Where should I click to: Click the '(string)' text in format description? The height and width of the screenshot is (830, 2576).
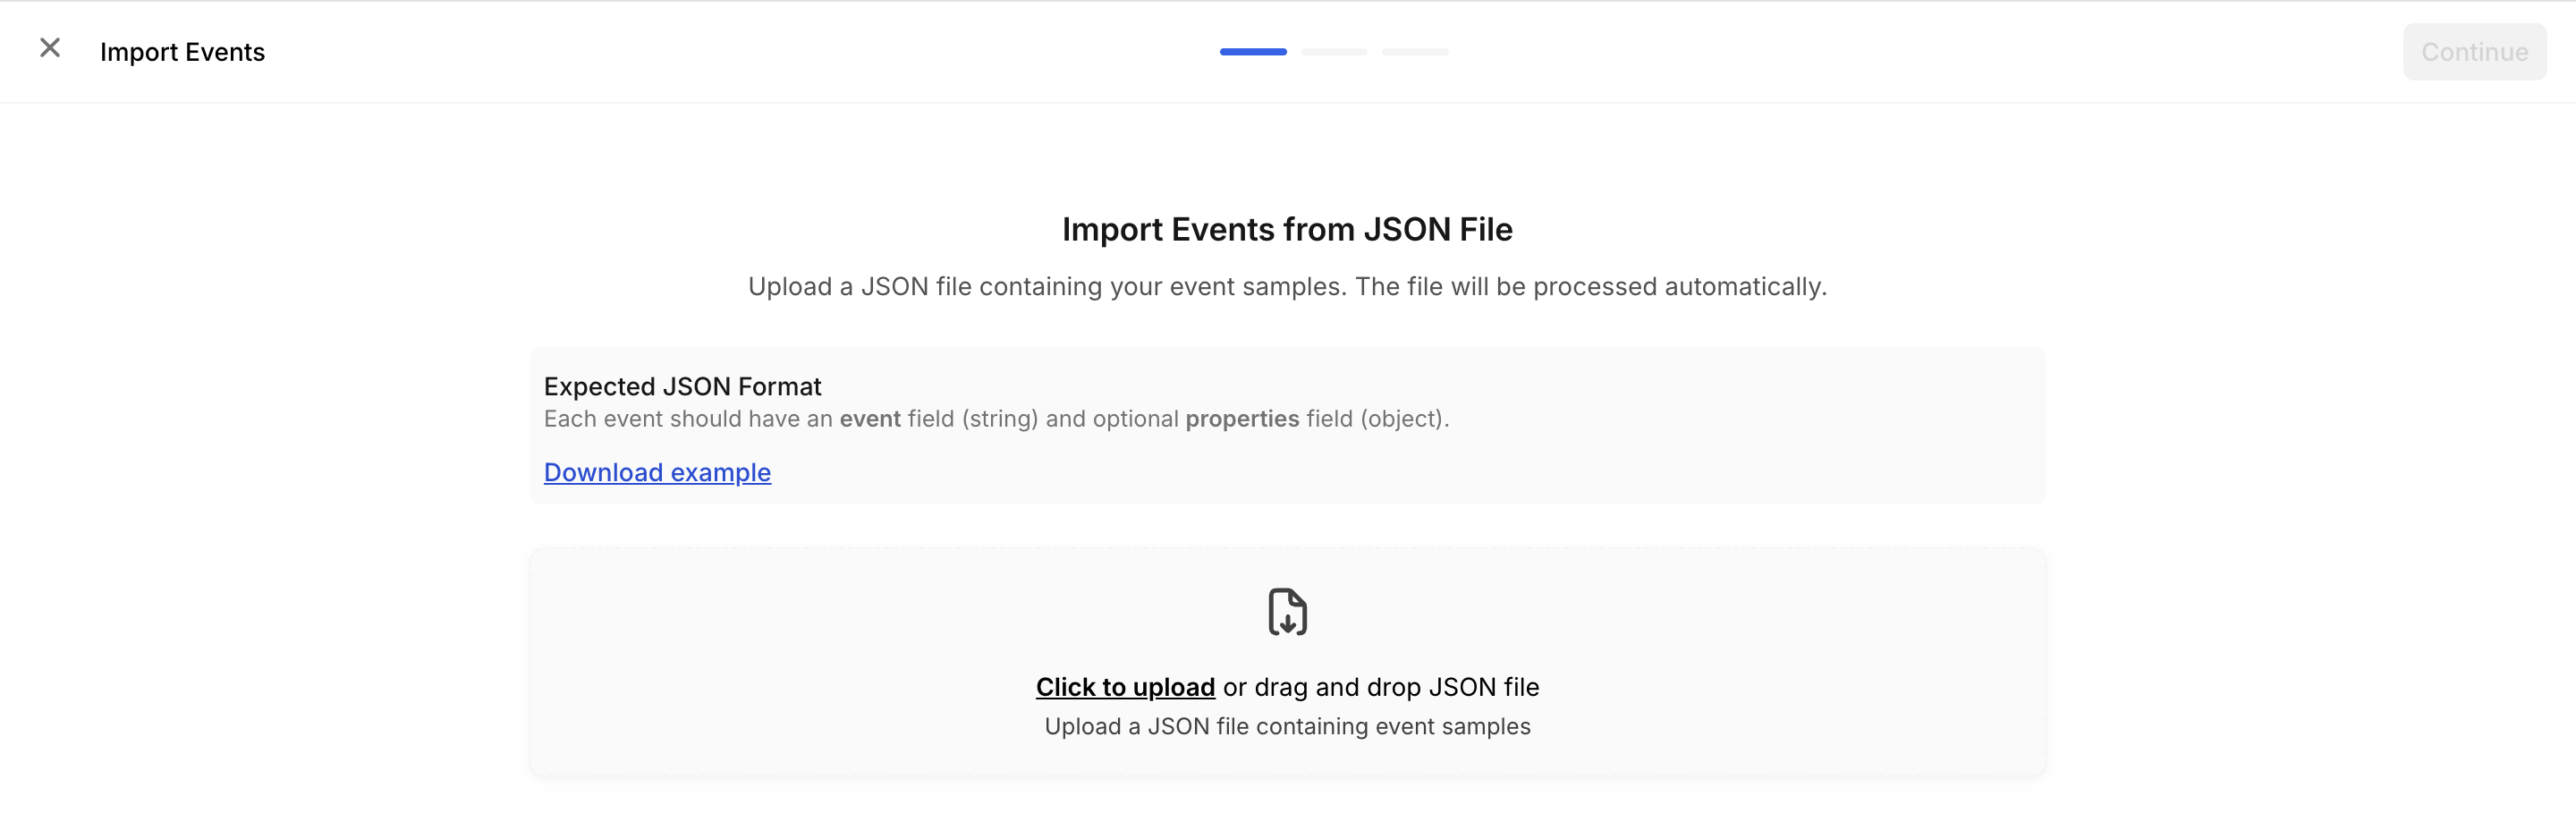(1000, 419)
